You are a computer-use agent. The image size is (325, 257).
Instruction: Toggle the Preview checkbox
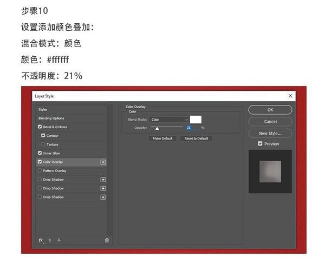pos(261,144)
